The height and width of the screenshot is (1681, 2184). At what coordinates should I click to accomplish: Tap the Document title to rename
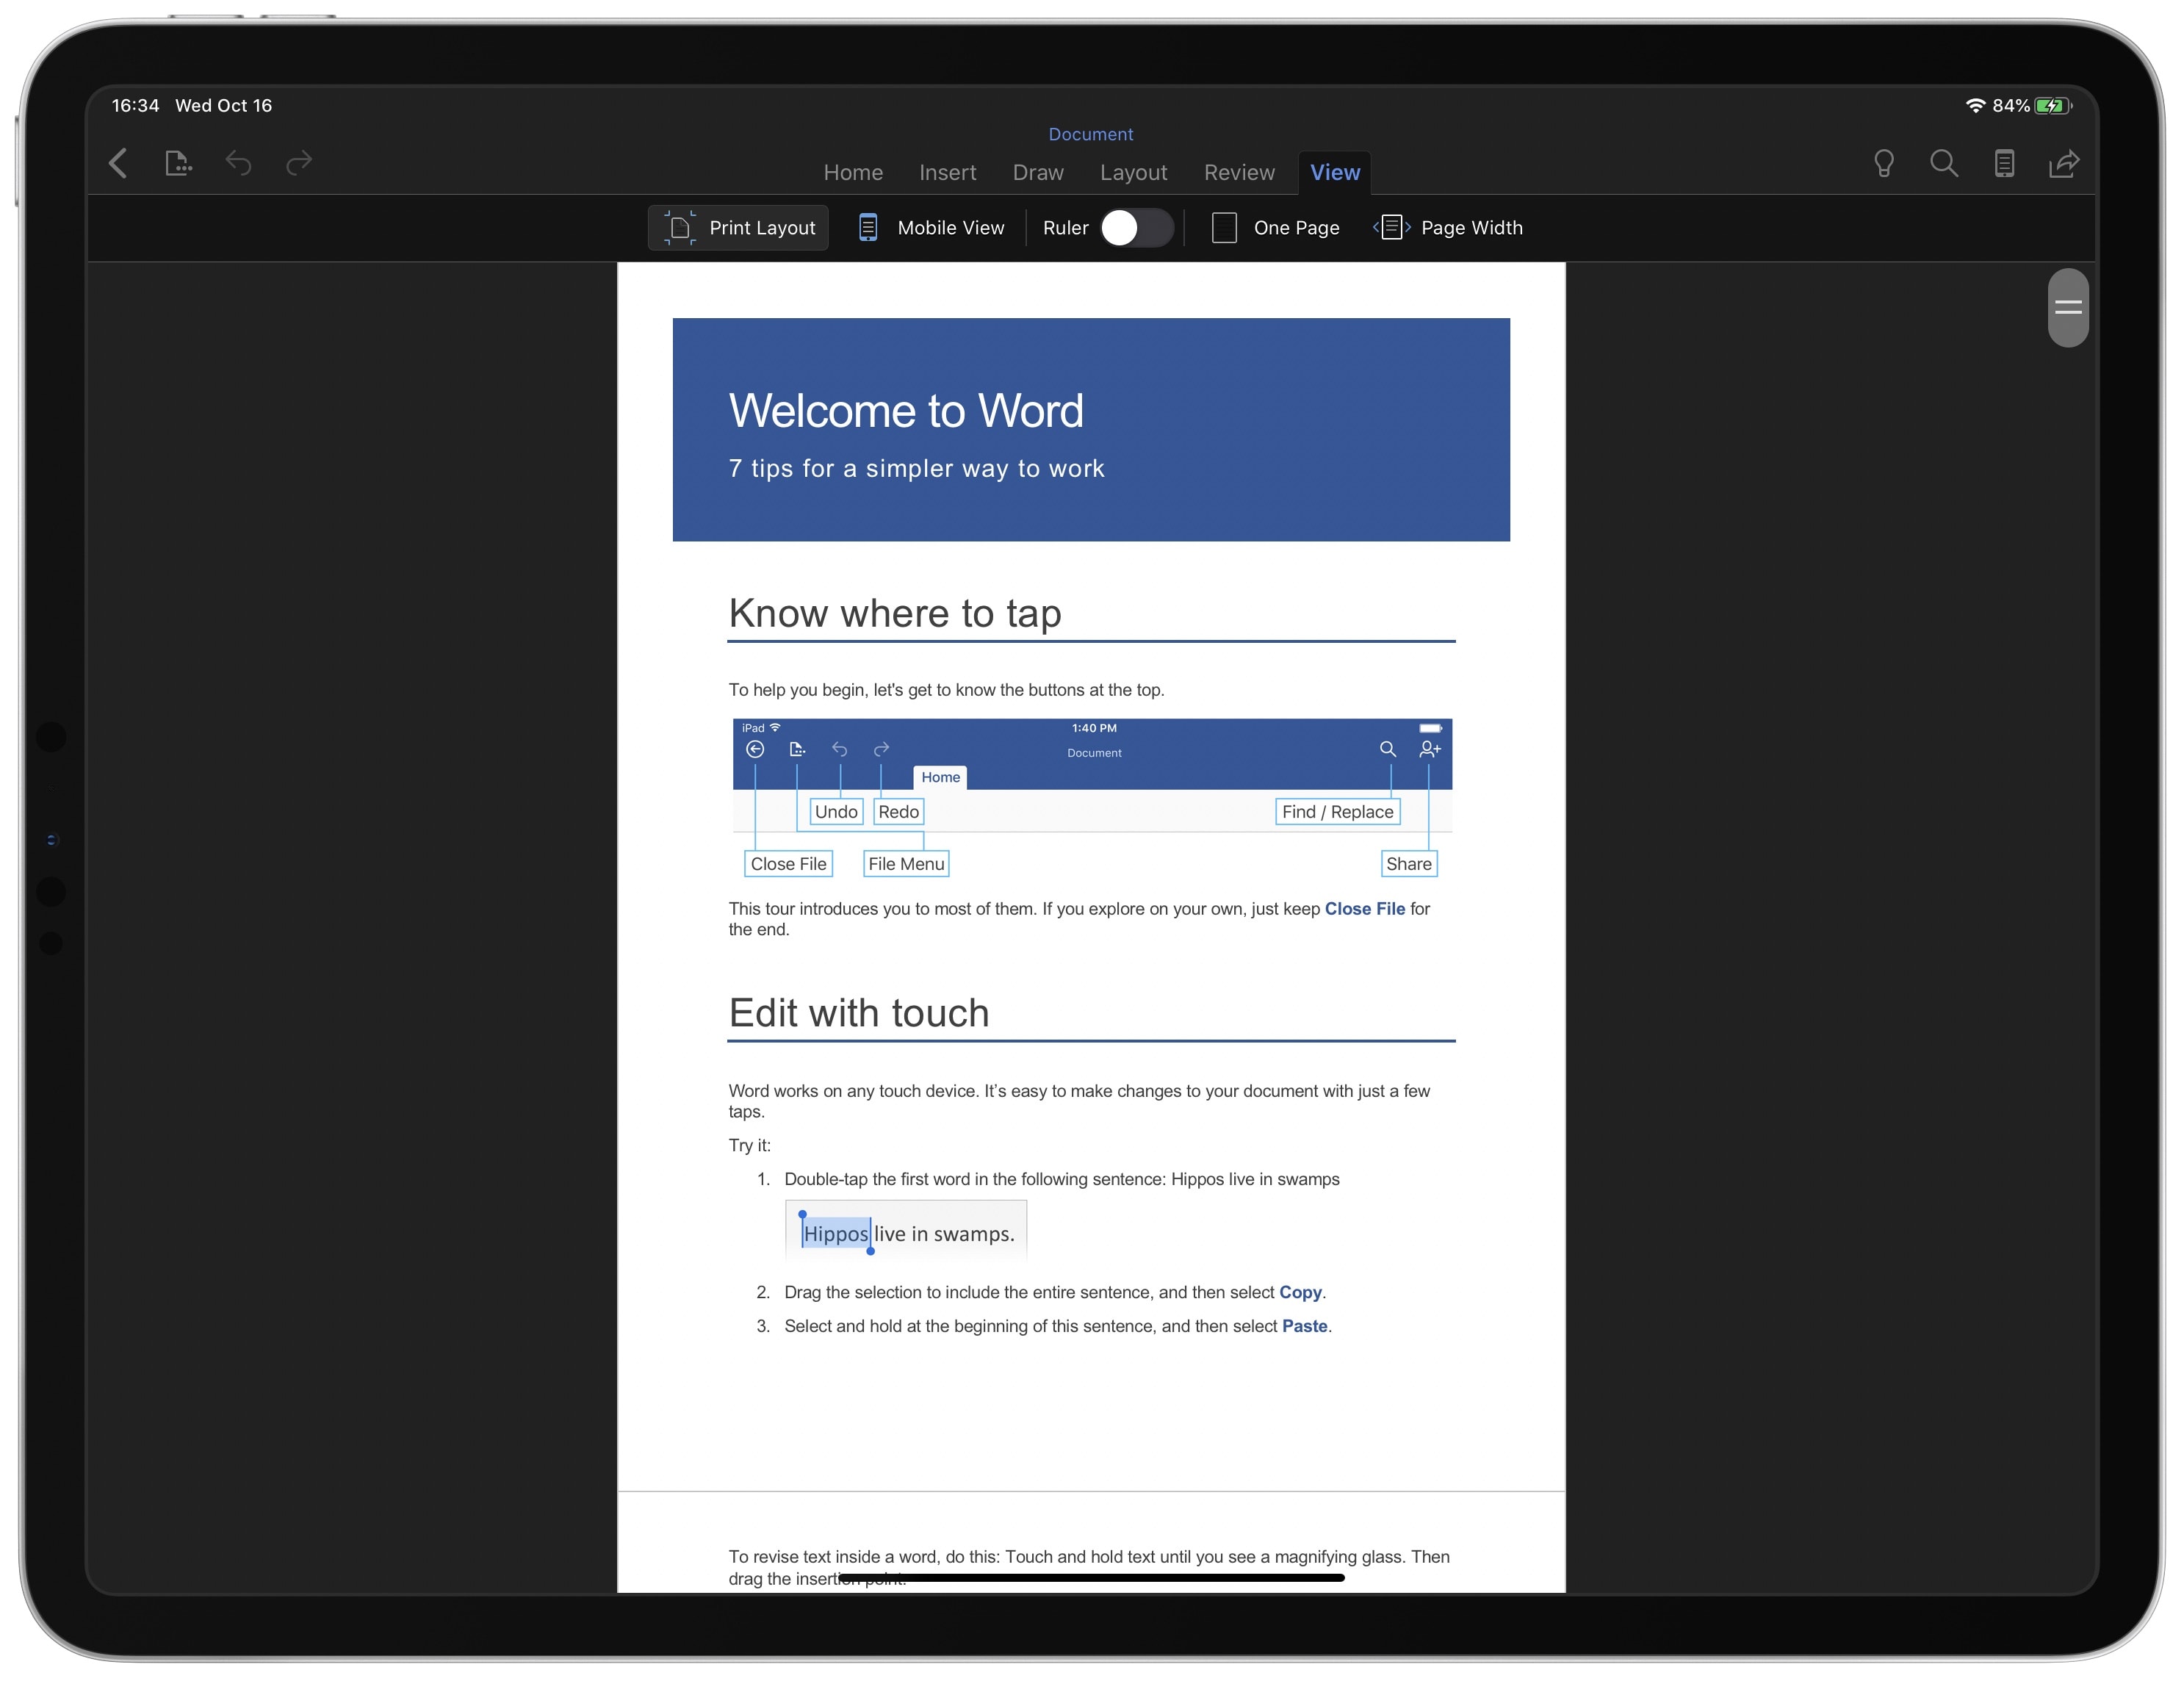coord(1090,134)
